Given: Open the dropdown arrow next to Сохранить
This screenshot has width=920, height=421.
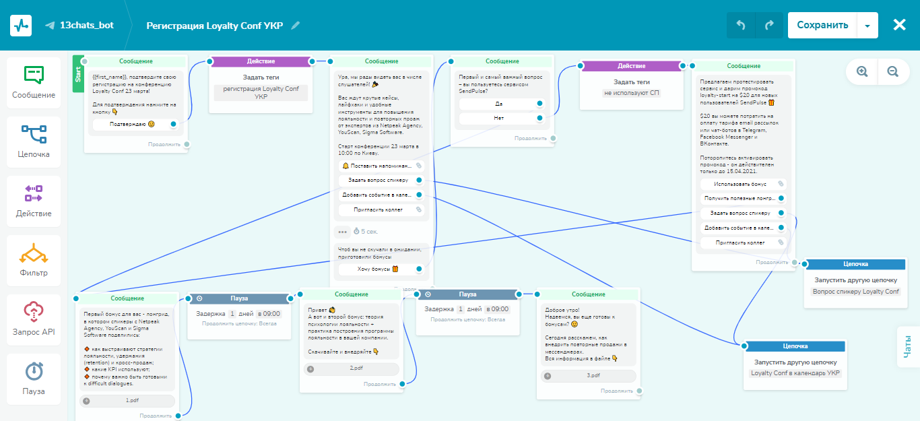Looking at the screenshot, I should (x=867, y=25).
